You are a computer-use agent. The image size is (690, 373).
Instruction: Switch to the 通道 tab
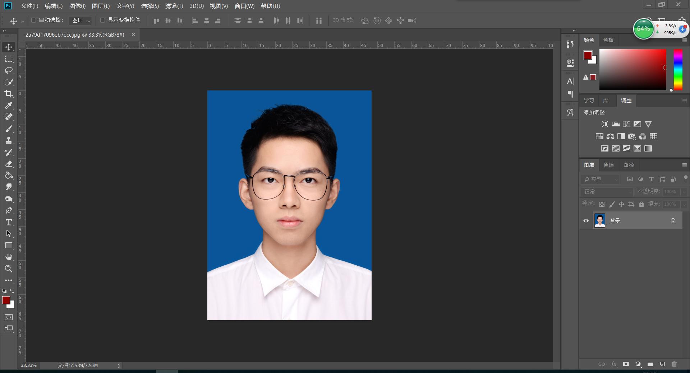pos(608,165)
